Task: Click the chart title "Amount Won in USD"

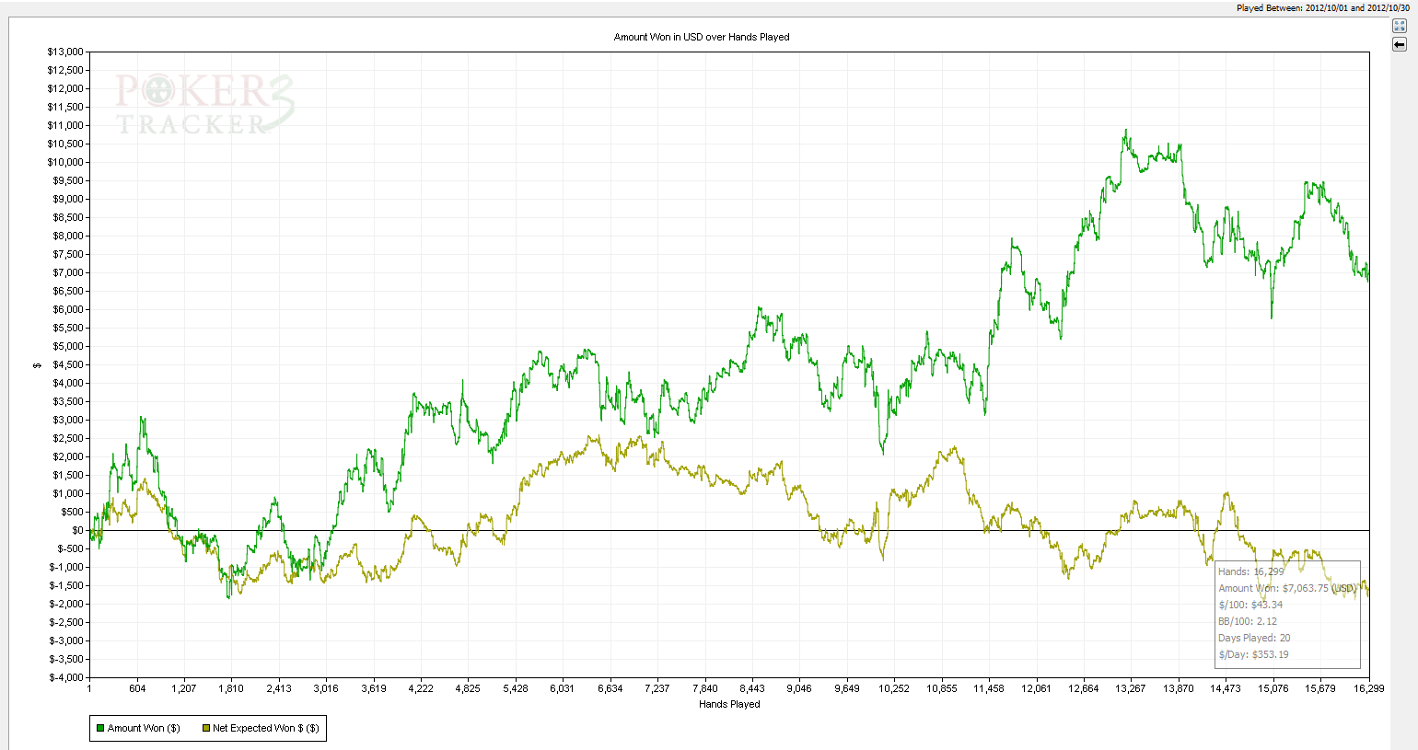Action: coord(701,37)
